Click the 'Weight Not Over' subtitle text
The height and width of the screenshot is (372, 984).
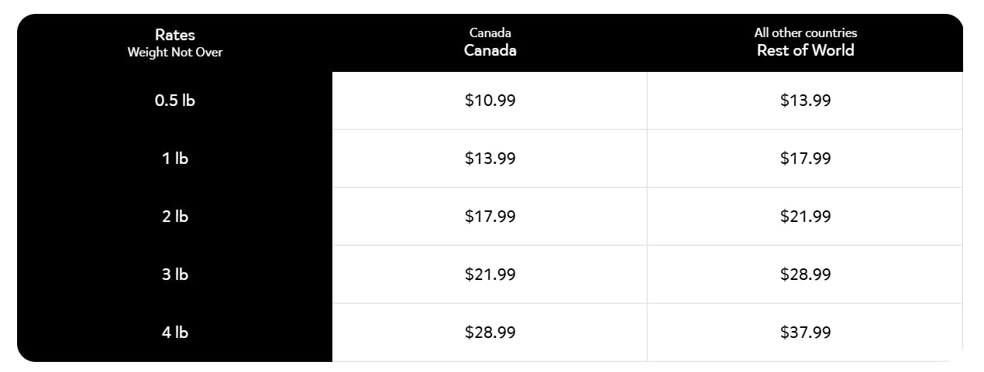click(175, 53)
